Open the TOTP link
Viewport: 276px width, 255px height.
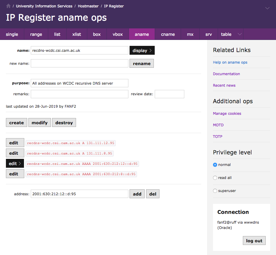pos(217,137)
